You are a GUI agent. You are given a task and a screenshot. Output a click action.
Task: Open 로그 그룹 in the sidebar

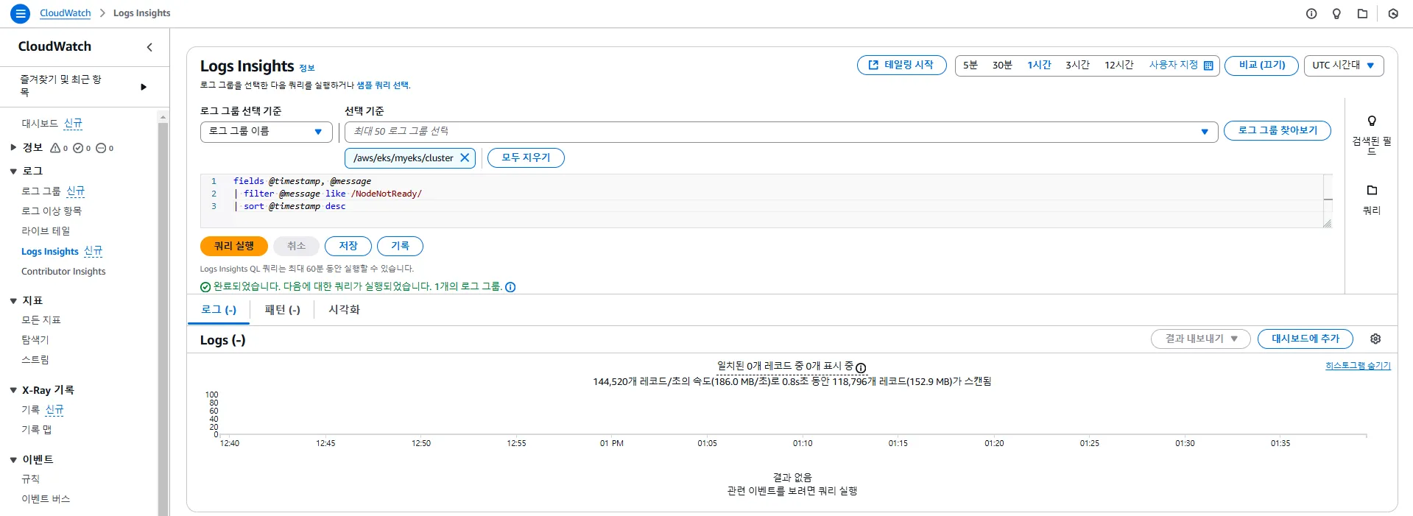click(40, 191)
